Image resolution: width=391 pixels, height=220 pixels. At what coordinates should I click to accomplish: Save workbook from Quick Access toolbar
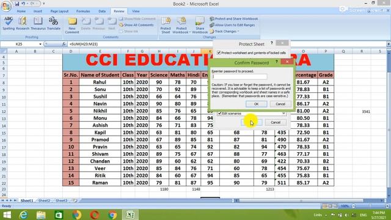pos(16,4)
